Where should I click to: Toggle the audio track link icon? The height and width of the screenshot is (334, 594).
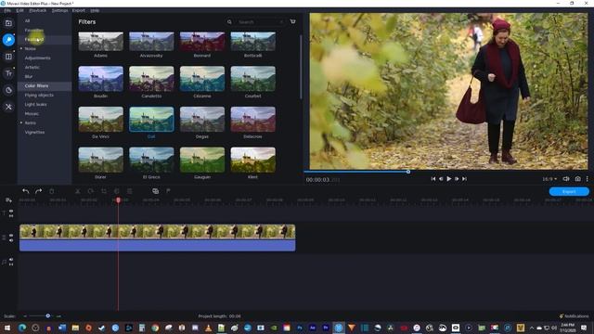11,263
